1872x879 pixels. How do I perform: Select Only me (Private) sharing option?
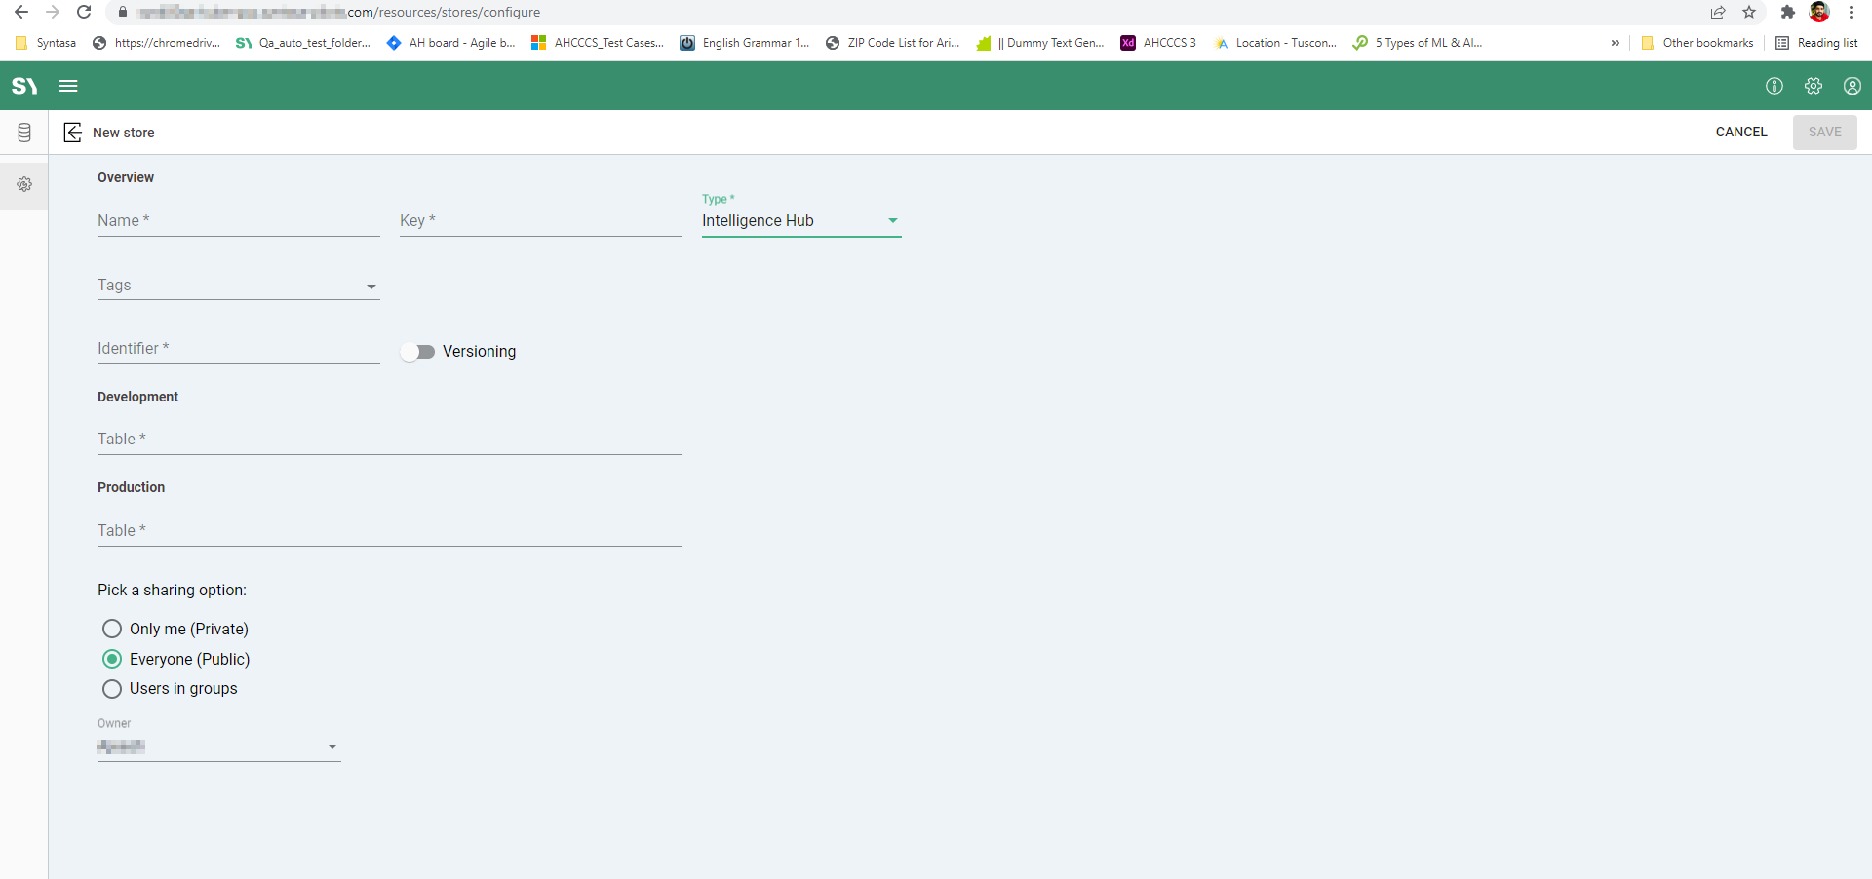[112, 629]
